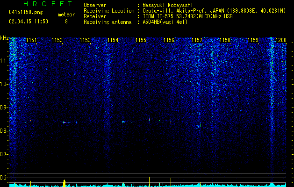Click the 'Receiving Location' label
The height and width of the screenshot is (187, 294).
[109, 11]
